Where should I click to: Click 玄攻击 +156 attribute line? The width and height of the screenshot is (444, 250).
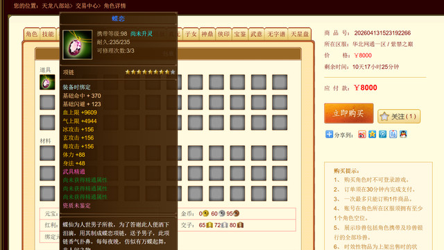(x=78, y=137)
